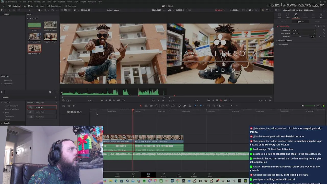Add a blue flag to clip
Viewport: 327px width, 184px height.
[x=195, y=106]
